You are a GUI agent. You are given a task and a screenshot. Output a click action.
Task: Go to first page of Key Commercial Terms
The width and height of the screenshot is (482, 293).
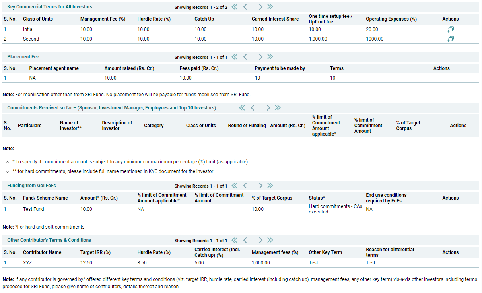234,7
